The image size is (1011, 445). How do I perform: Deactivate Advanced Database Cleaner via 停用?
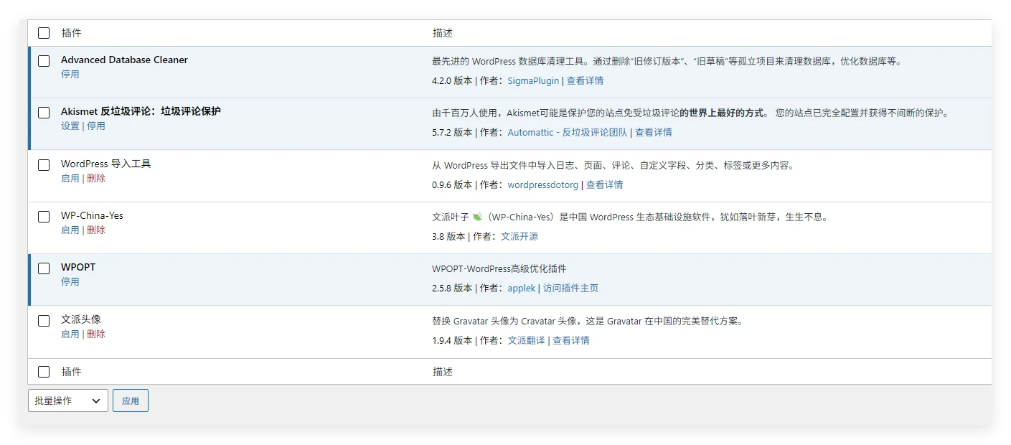coord(70,74)
